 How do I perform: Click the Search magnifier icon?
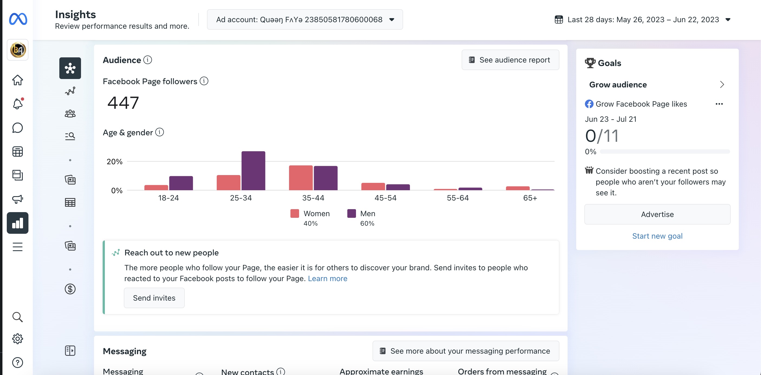pyautogui.click(x=17, y=317)
